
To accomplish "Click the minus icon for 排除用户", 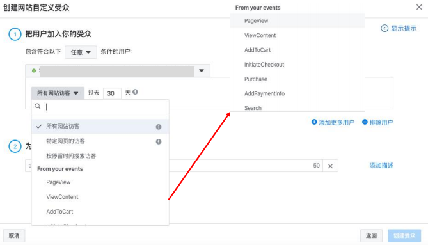I will [x=365, y=122].
